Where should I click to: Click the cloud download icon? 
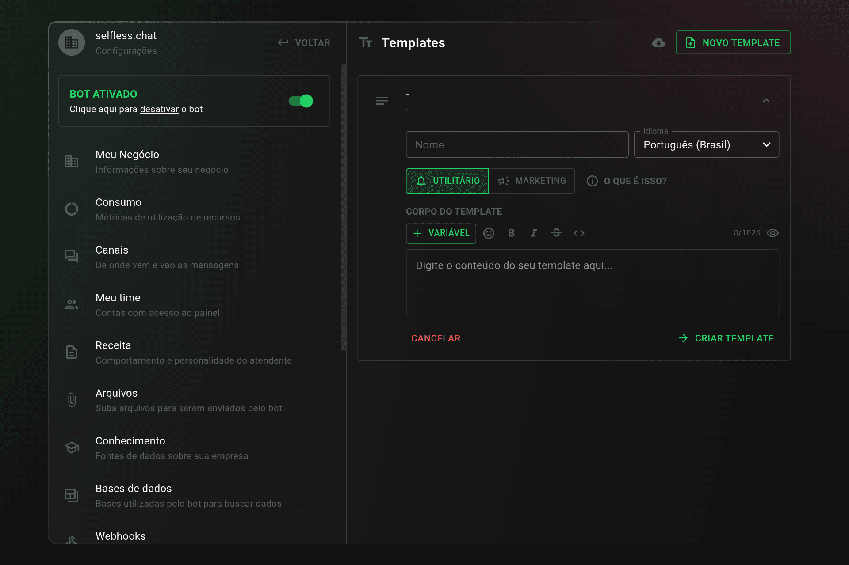(x=658, y=43)
